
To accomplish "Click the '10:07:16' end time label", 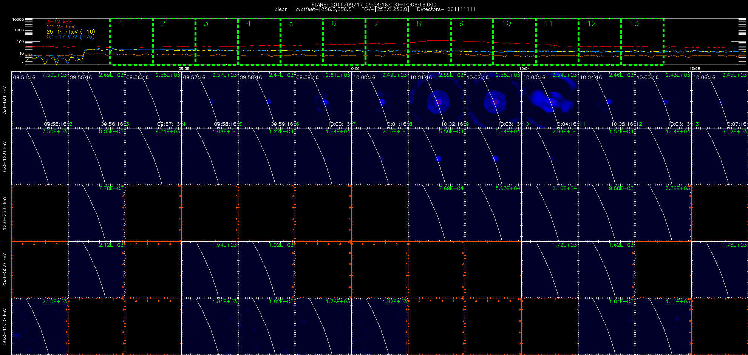I will 736,124.
